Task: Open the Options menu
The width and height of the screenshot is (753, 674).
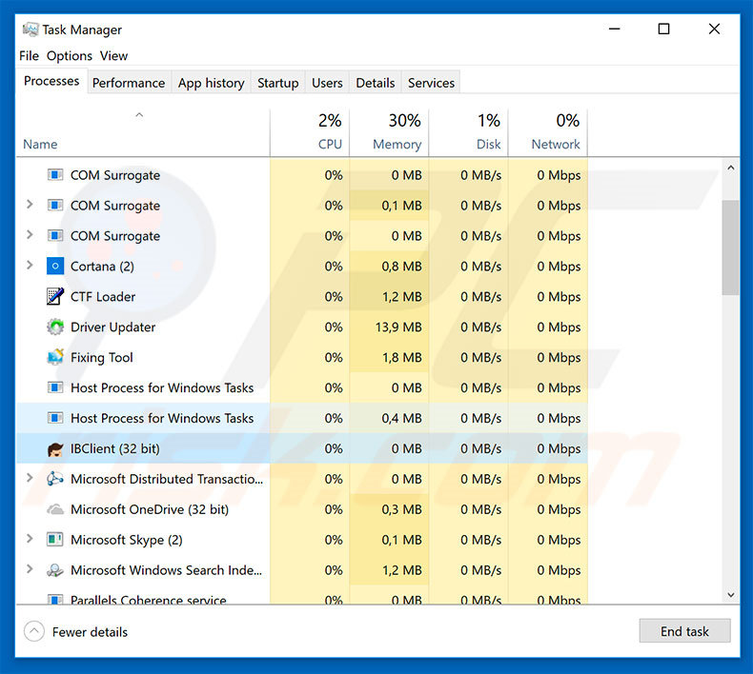Action: pos(70,55)
